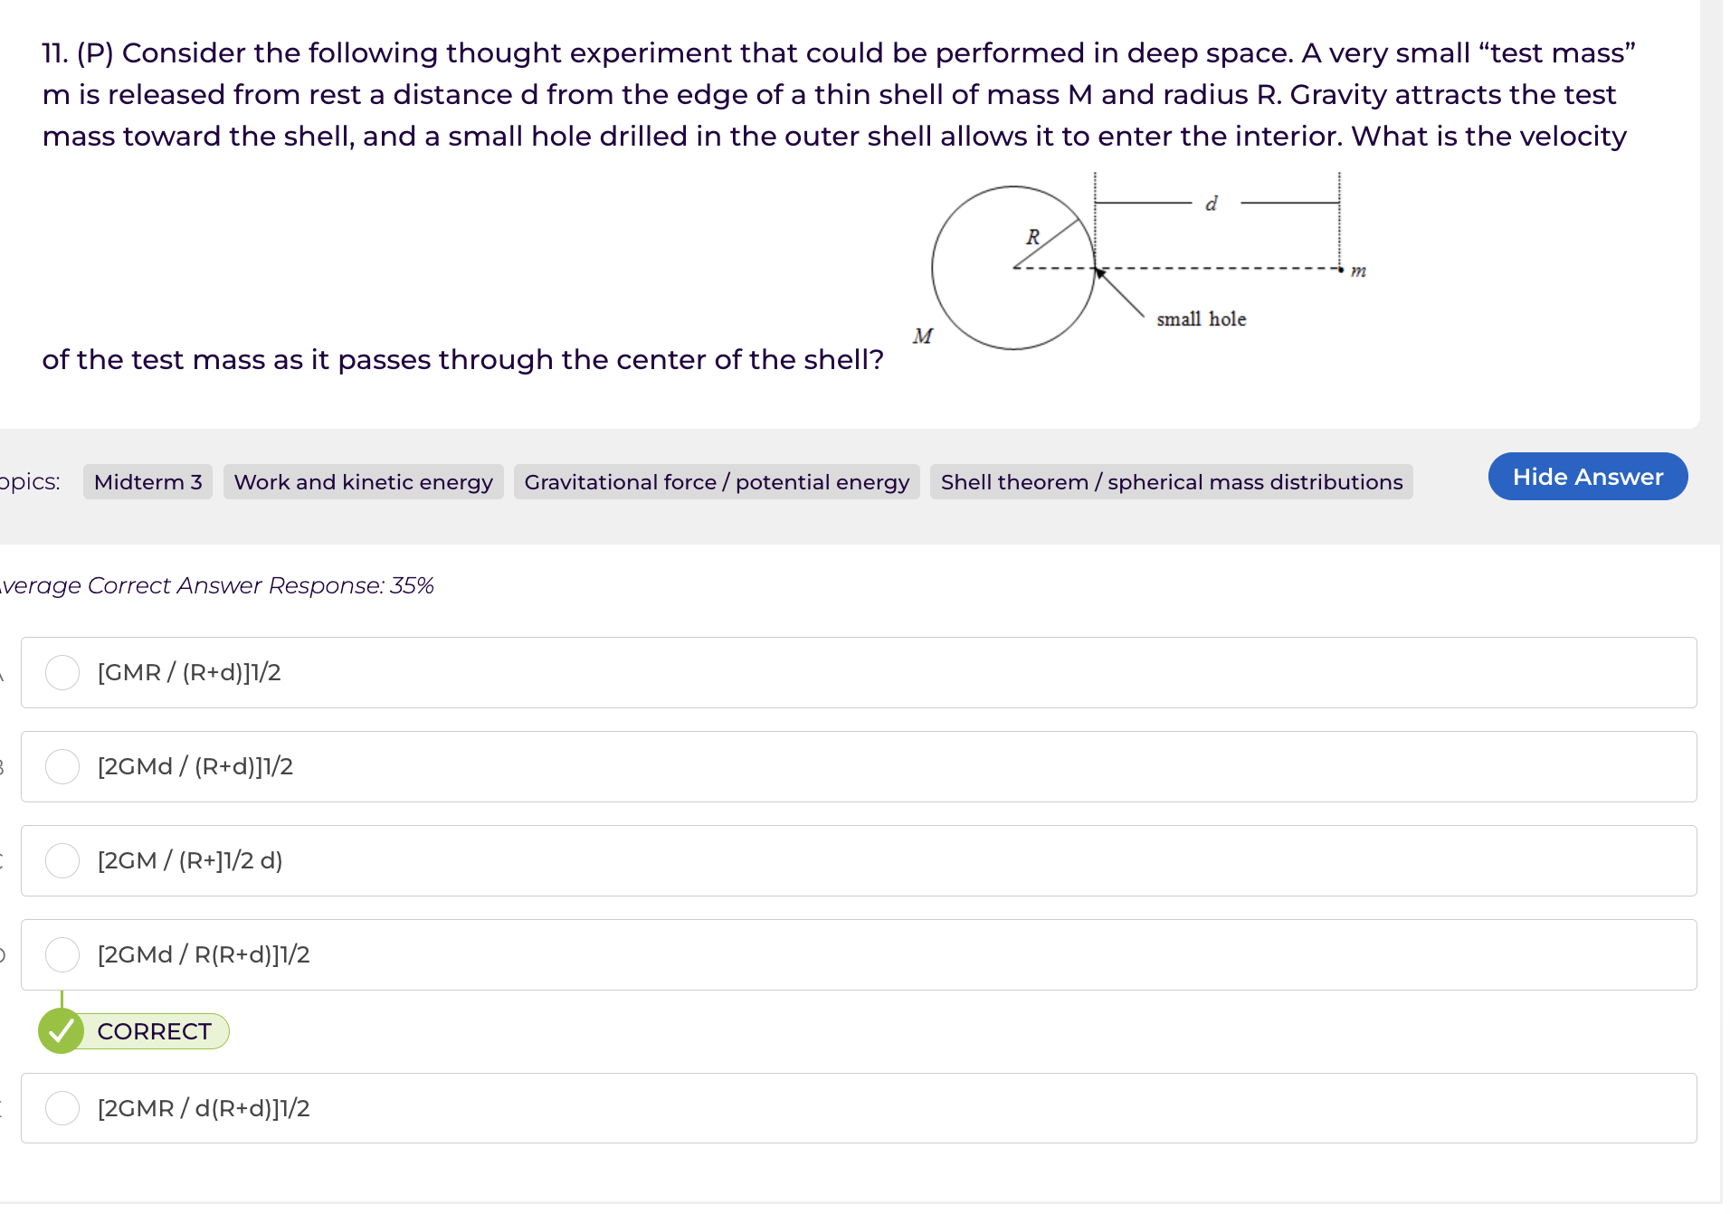The image size is (1730, 1214).
Task: Open the Shell theorem / spherical mass distributions tag
Action: 1172,482
